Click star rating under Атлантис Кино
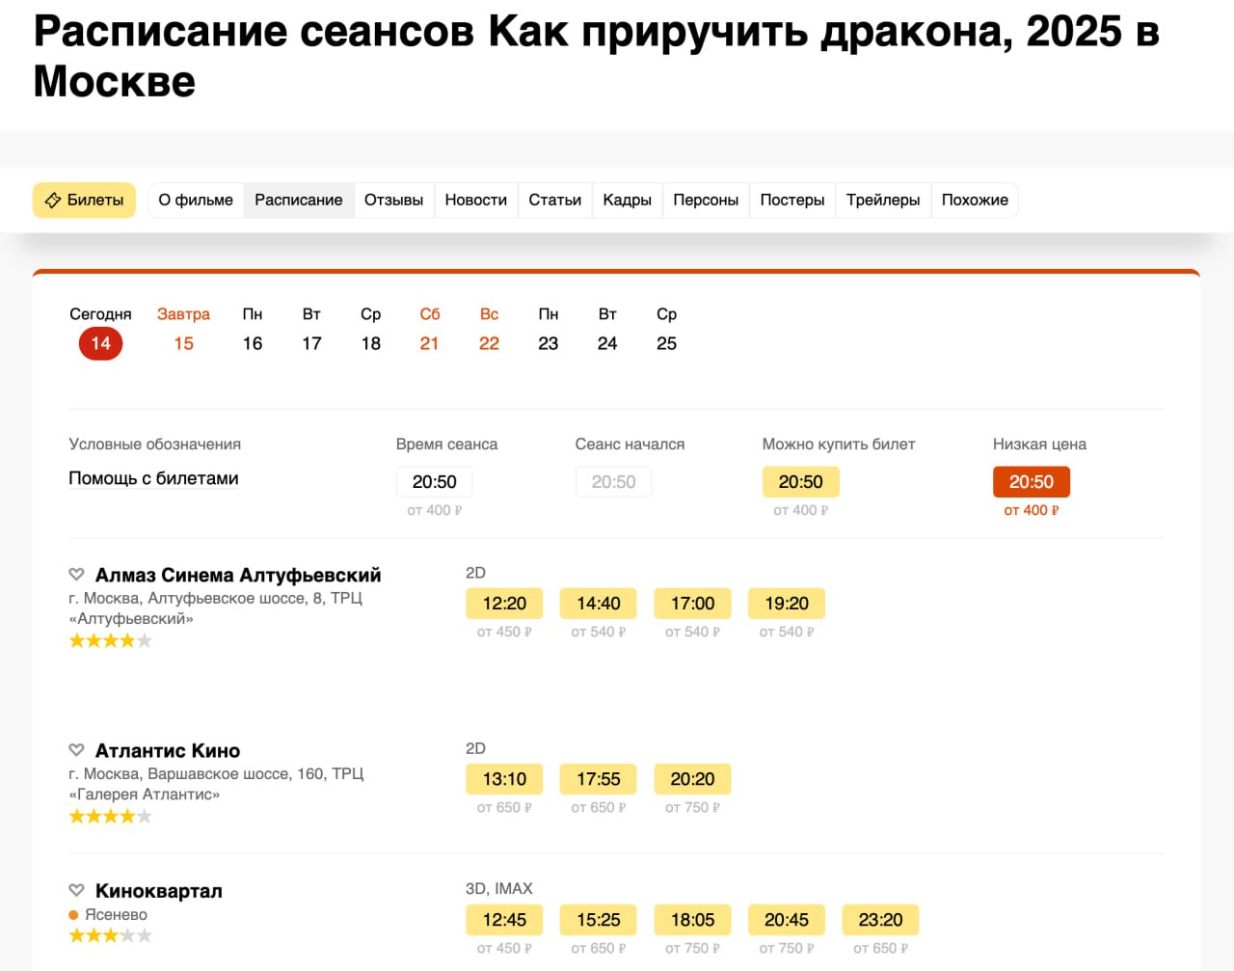Image resolution: width=1234 pixels, height=971 pixels. (x=110, y=817)
